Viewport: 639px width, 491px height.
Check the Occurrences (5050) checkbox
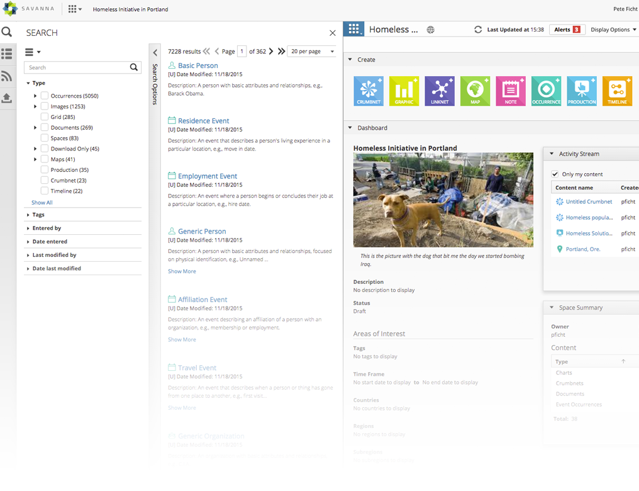coord(45,96)
